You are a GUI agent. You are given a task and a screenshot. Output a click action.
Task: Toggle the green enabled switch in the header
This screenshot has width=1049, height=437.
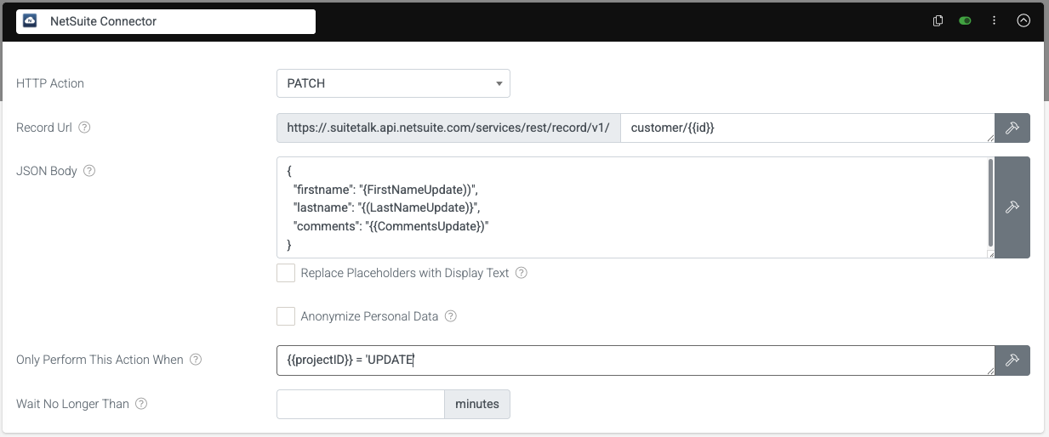[x=965, y=21]
